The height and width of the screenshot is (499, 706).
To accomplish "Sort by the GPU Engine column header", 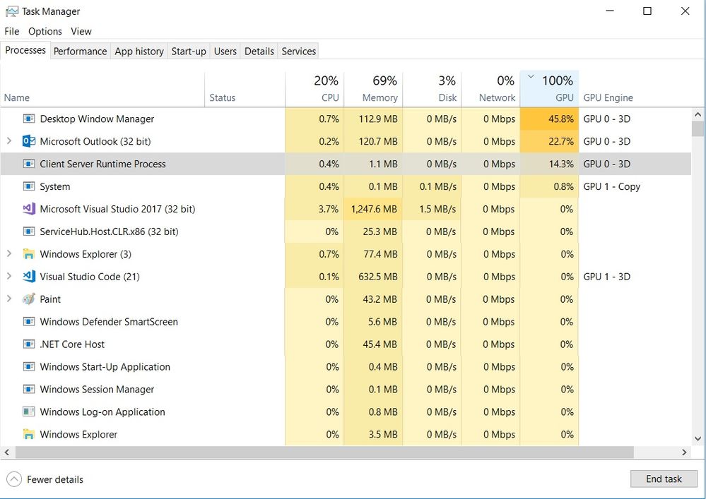I will pyautogui.click(x=635, y=89).
